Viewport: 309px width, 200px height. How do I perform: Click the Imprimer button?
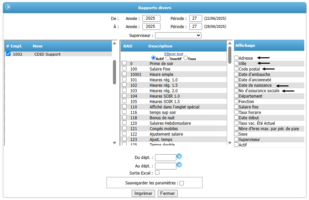click(143, 193)
